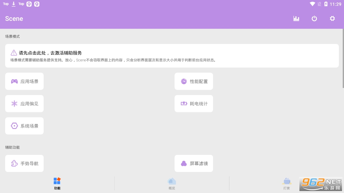Click the hexagon icon for 系统场景

(x=14, y=126)
